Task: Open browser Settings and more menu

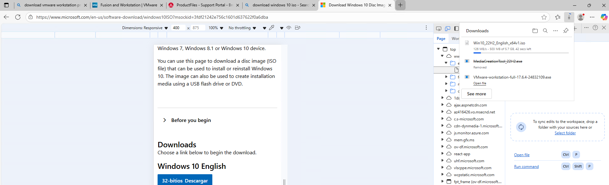Action: pyautogui.click(x=592, y=17)
